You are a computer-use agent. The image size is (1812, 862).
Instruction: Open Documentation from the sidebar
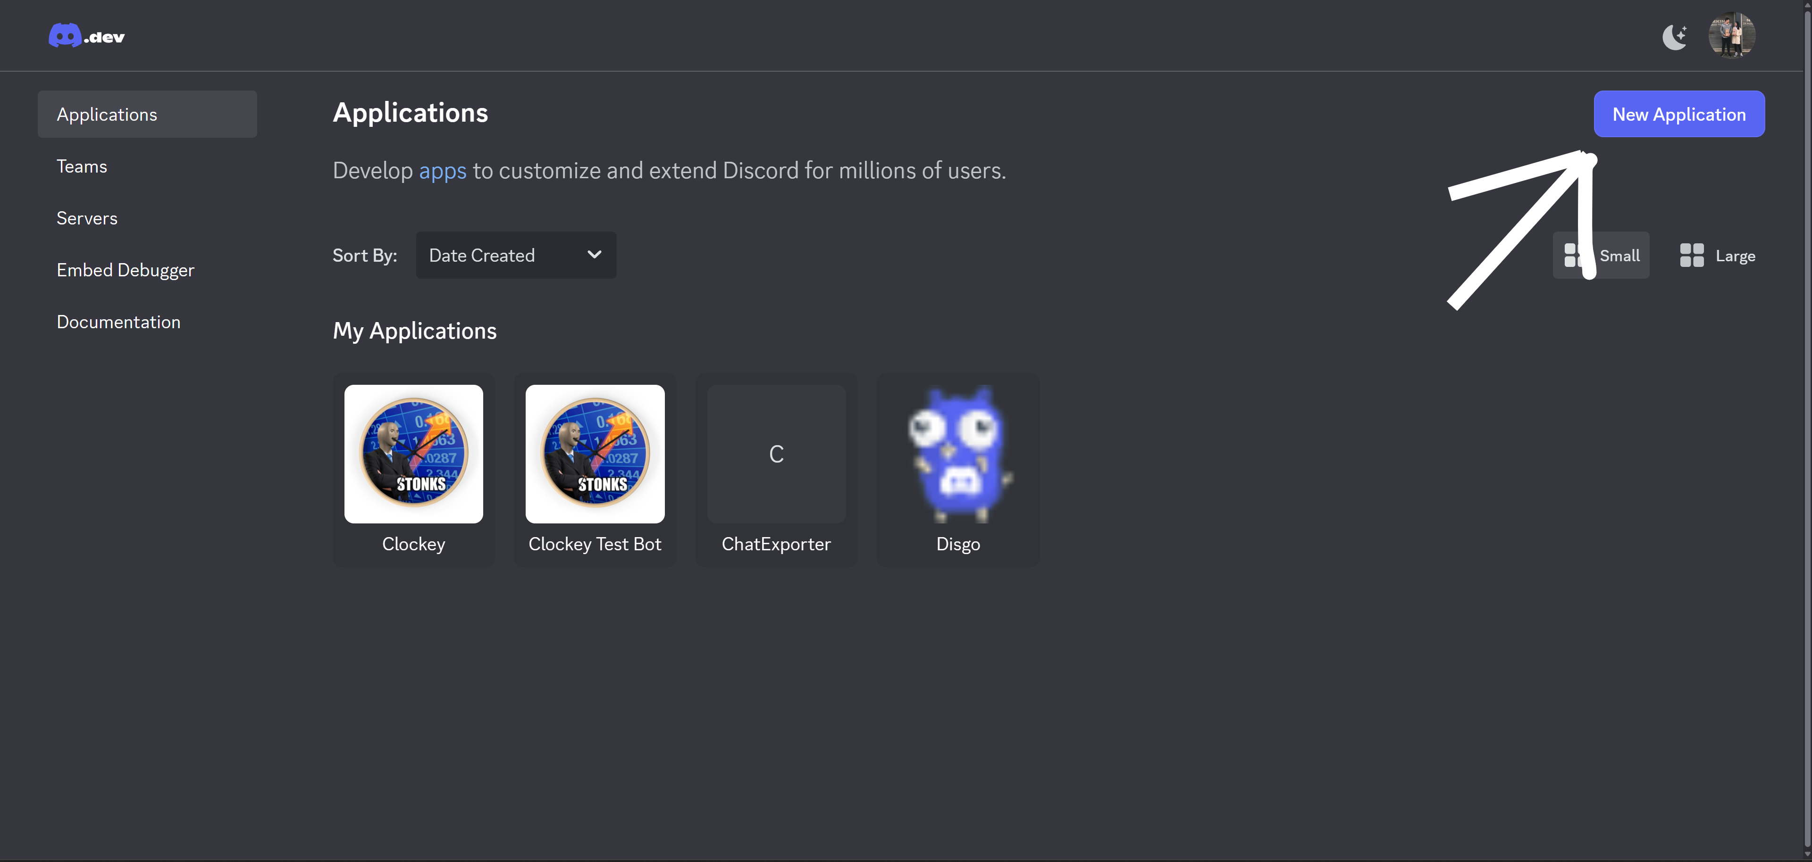click(118, 322)
